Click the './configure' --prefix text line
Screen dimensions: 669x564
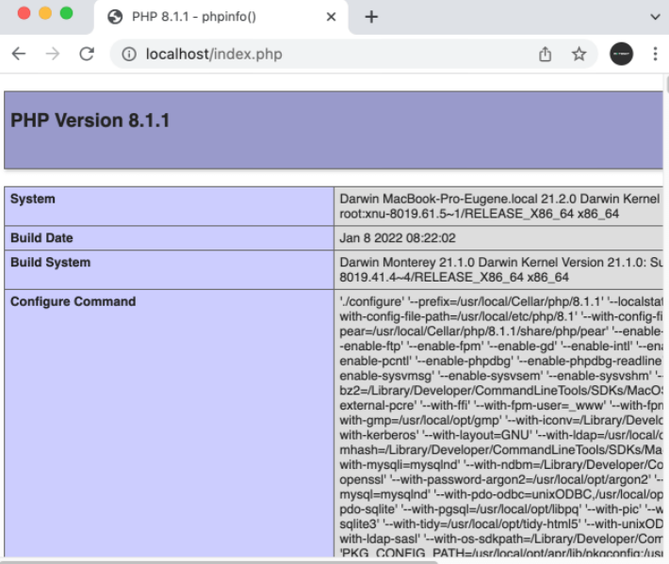pyautogui.click(x=501, y=301)
